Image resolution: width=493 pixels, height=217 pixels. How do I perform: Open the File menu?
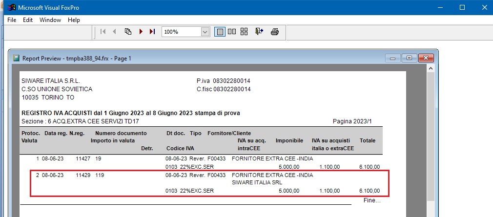[12, 20]
